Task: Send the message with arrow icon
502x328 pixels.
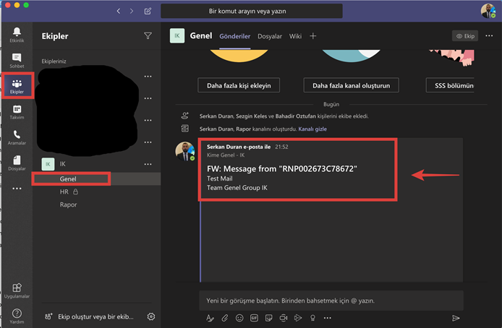Action: pyautogui.click(x=456, y=318)
